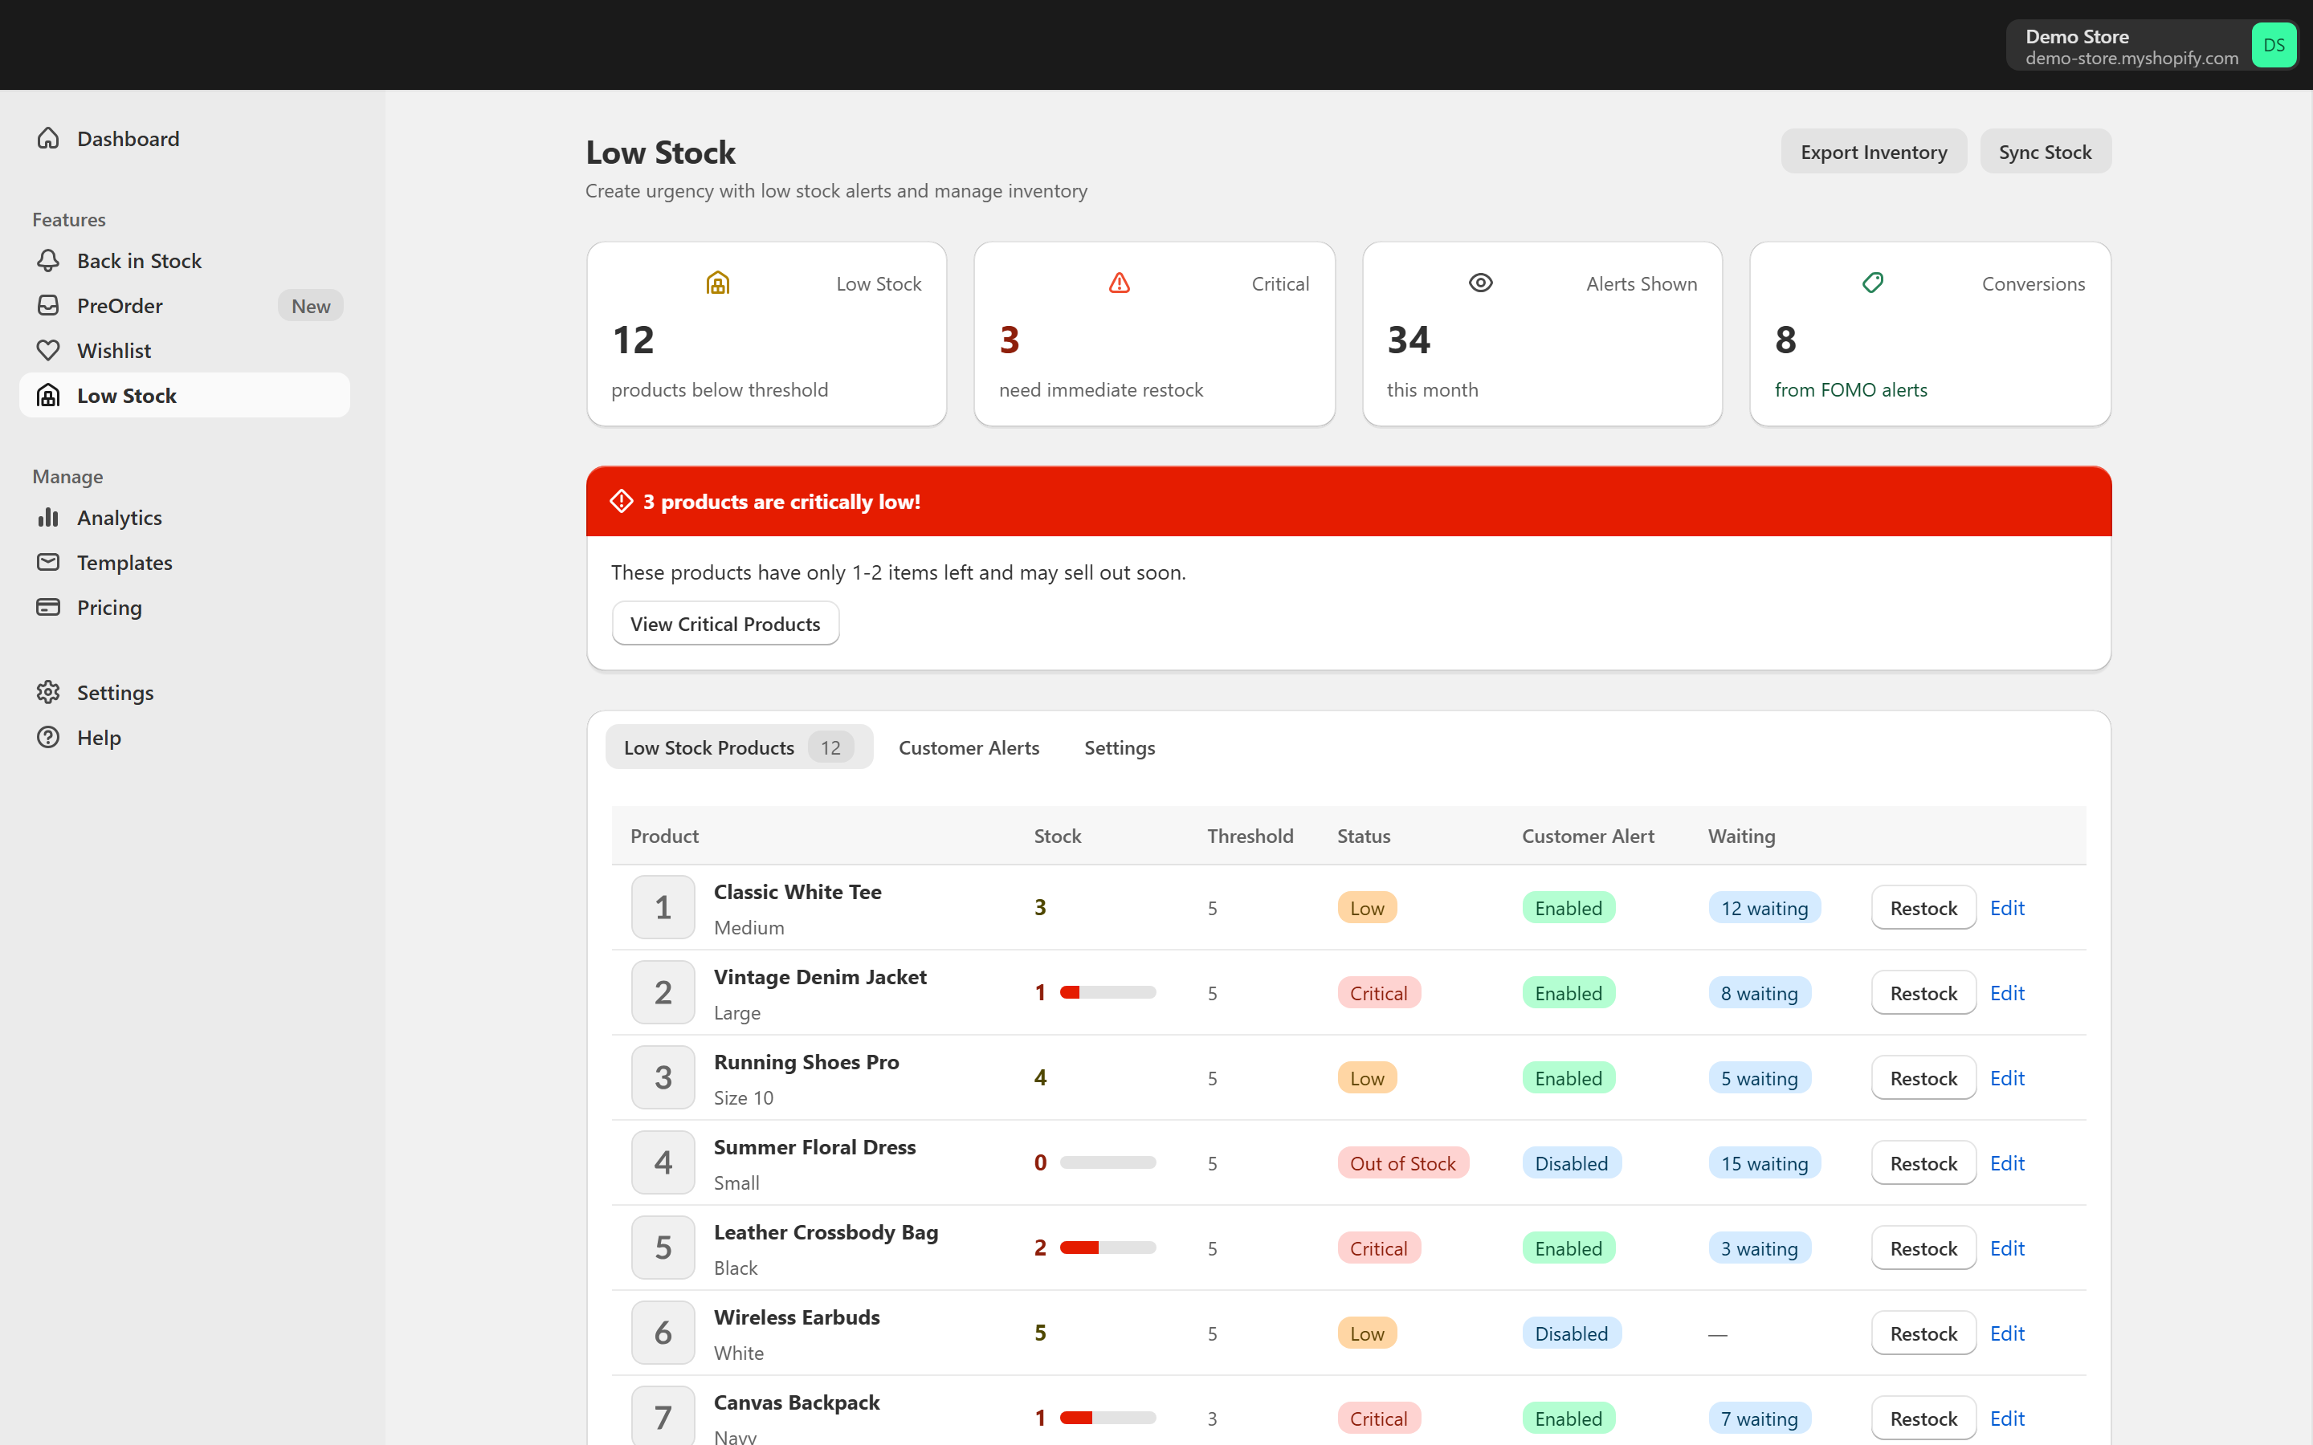
Task: Click the Enabled badge for Classic White Tee
Action: 1569,908
